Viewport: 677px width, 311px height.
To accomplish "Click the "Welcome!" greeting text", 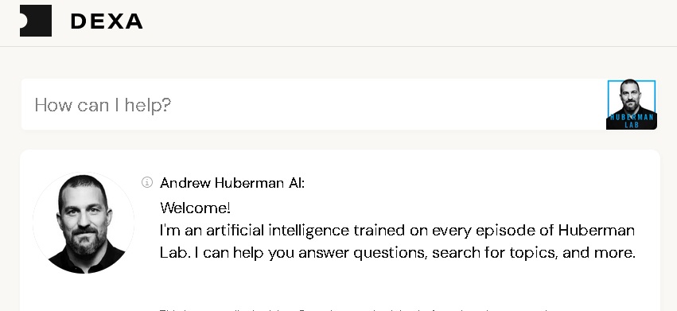I will click(x=195, y=208).
